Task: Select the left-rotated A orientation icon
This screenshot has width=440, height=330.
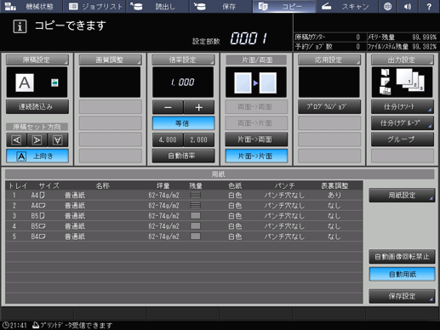Action: click(16, 140)
